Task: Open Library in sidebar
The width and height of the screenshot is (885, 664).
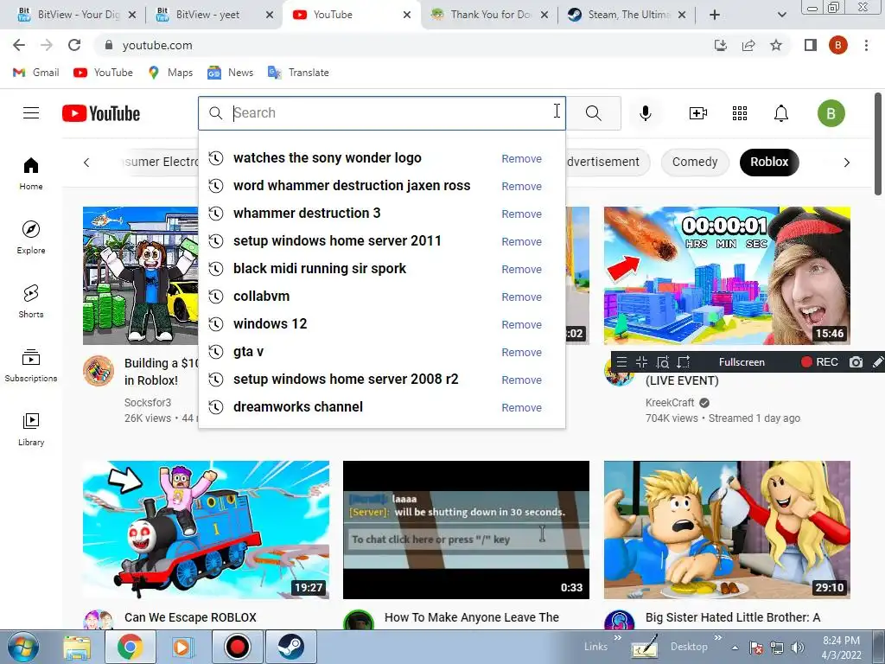Action: click(31, 429)
